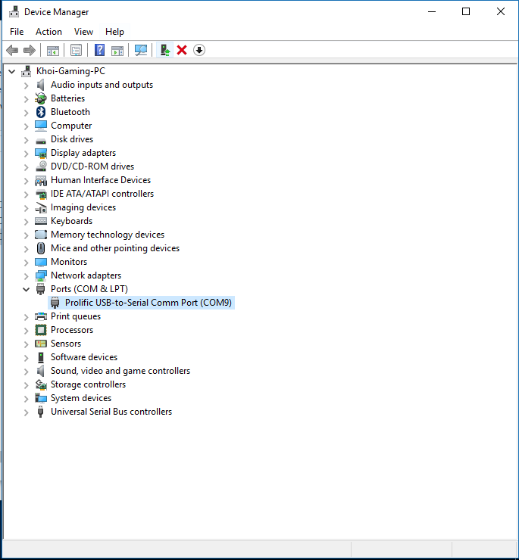
Task: Collapse the Khoi-Gaming-PC root node
Action: [12, 72]
